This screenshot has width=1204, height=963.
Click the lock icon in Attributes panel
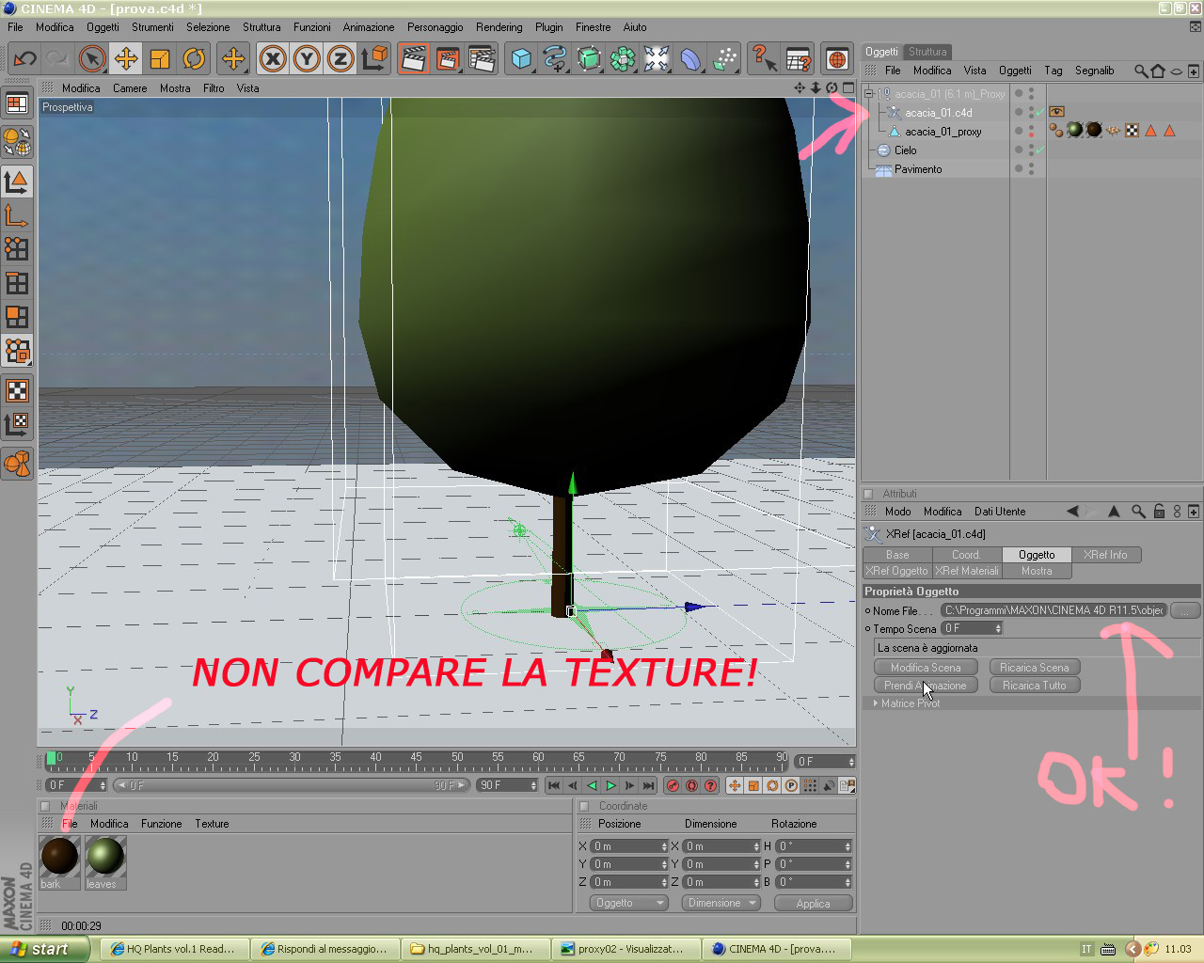coord(1159,512)
